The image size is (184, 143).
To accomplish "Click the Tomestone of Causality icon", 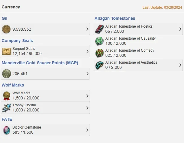I will (x=99, y=41).
